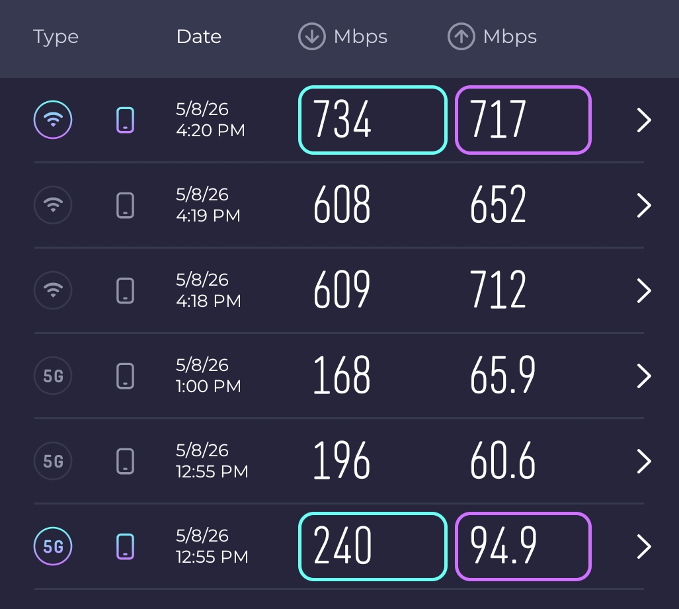
Task: Tap the 5G icon in the 1:00 PM row
Action: point(53,376)
